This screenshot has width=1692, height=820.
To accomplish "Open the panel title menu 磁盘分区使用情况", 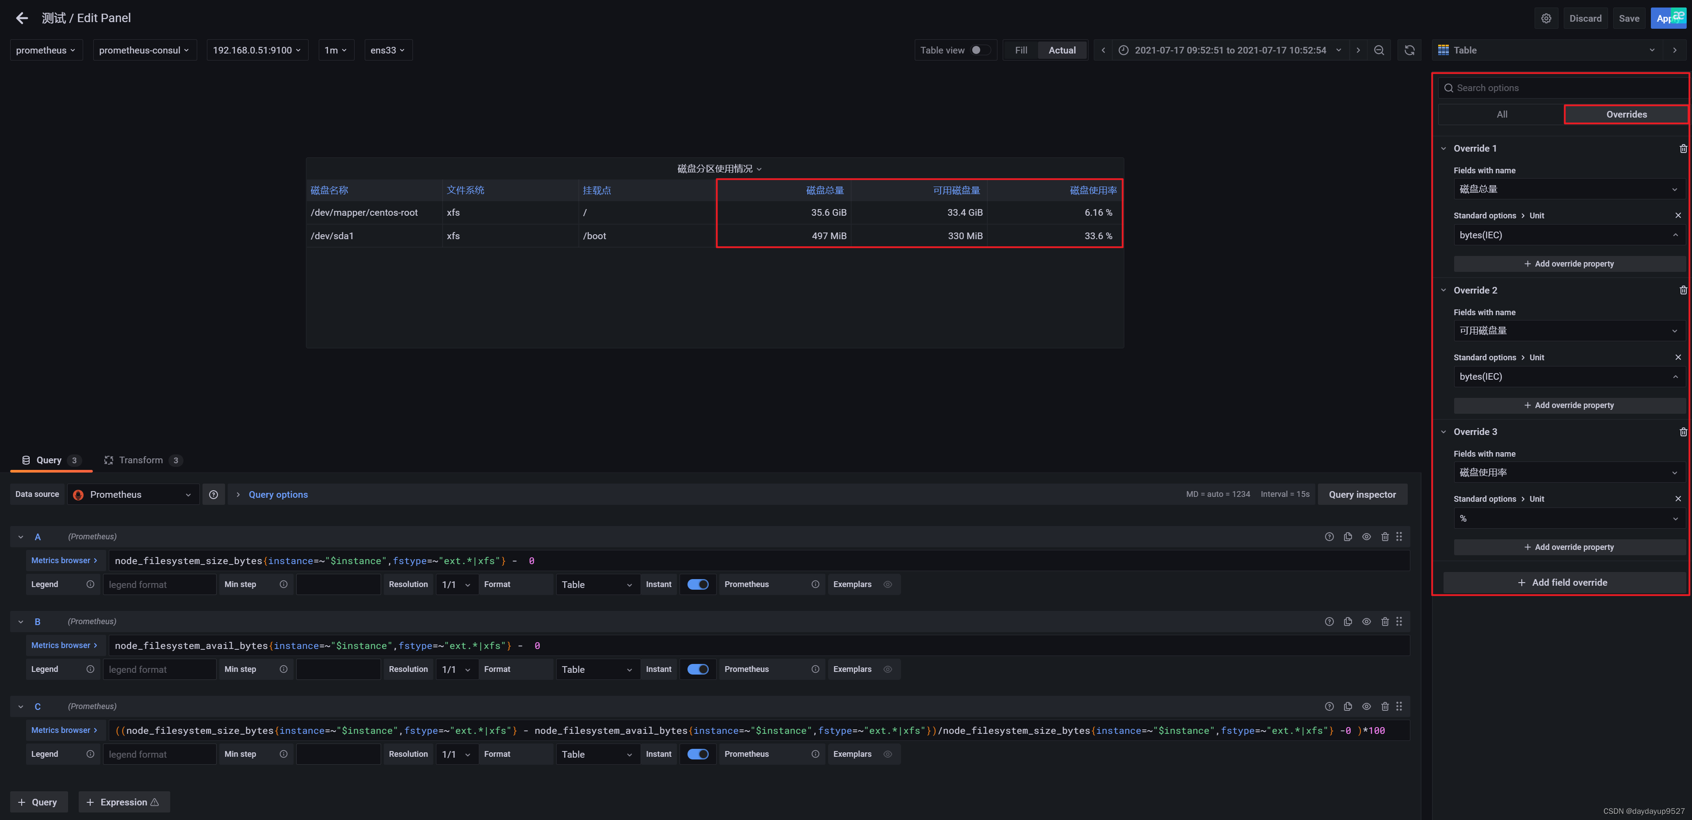I will coord(719,169).
